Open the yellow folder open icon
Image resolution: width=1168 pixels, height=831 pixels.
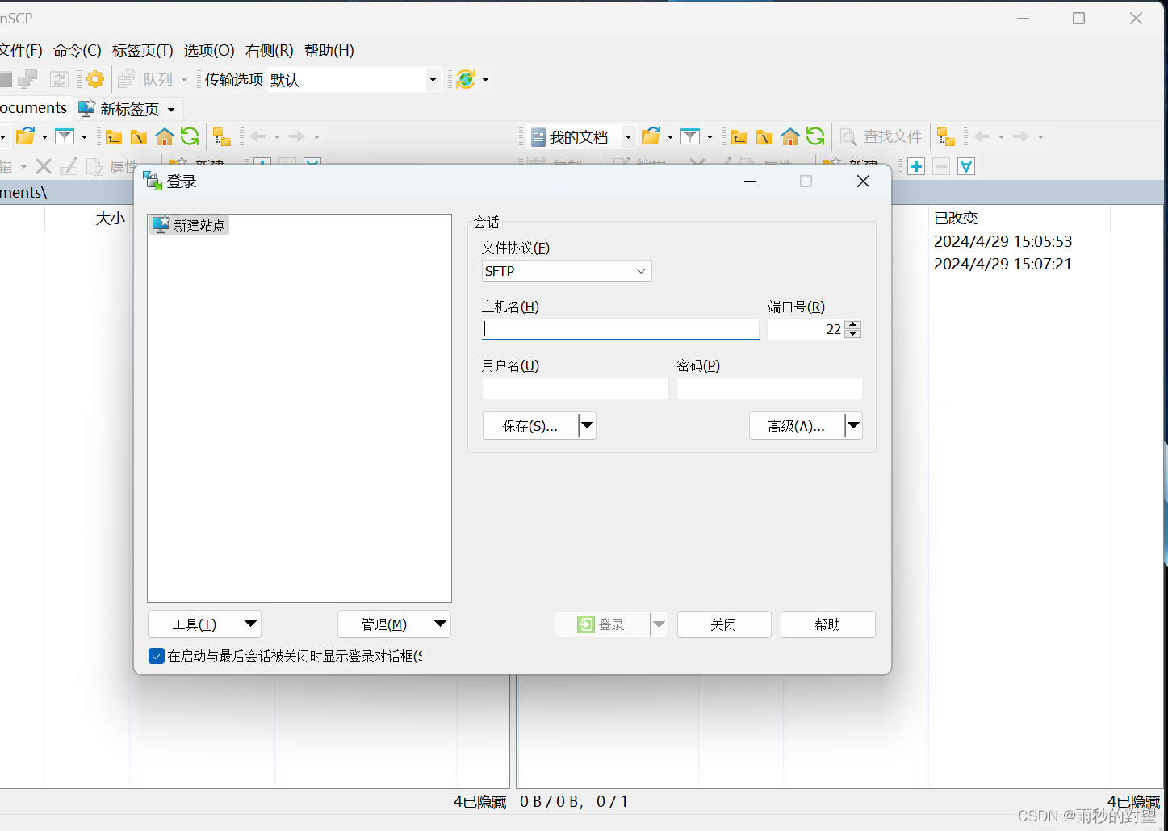[651, 136]
